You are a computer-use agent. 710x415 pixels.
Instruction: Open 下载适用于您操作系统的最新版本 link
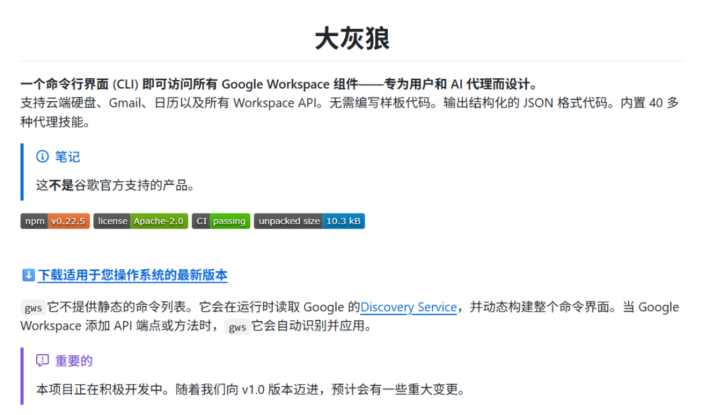[133, 275]
